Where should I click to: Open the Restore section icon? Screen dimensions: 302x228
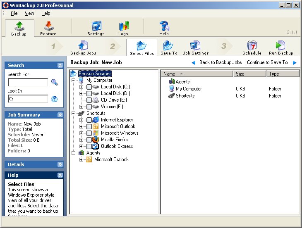(48, 26)
